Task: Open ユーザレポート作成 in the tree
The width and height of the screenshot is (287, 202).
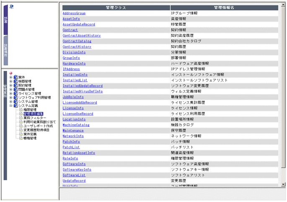Action: [x=38, y=126]
